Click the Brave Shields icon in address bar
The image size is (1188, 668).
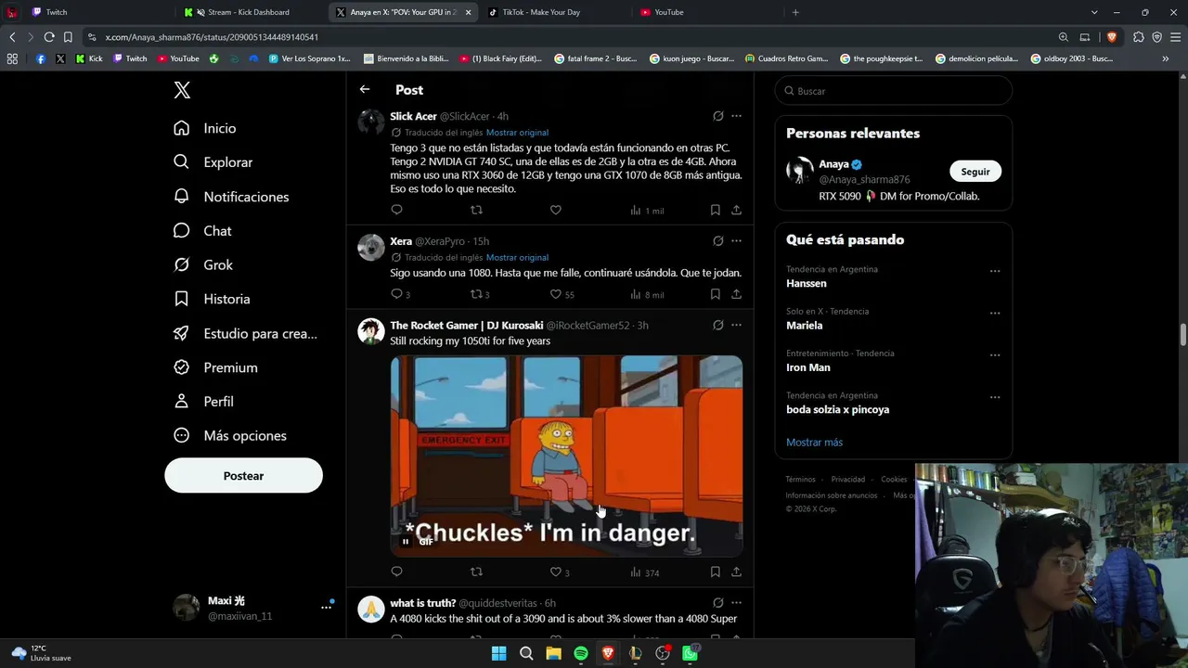pyautogui.click(x=1112, y=37)
